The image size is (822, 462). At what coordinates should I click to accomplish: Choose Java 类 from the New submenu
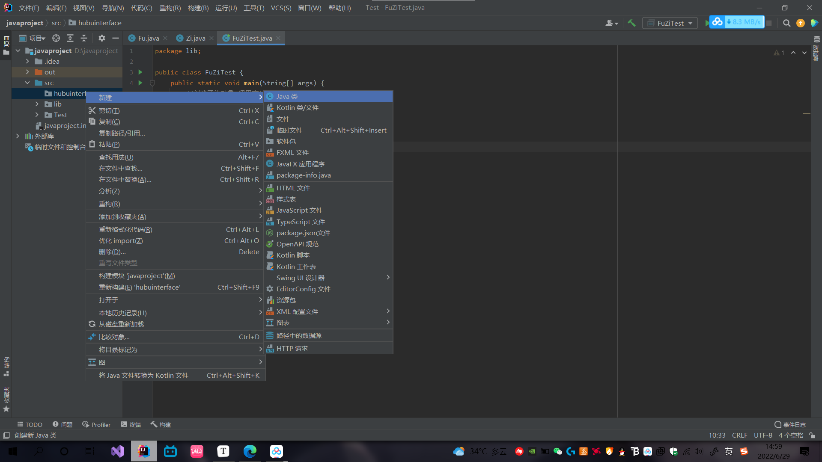287,97
